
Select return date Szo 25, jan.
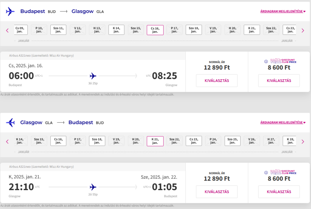(232, 141)
